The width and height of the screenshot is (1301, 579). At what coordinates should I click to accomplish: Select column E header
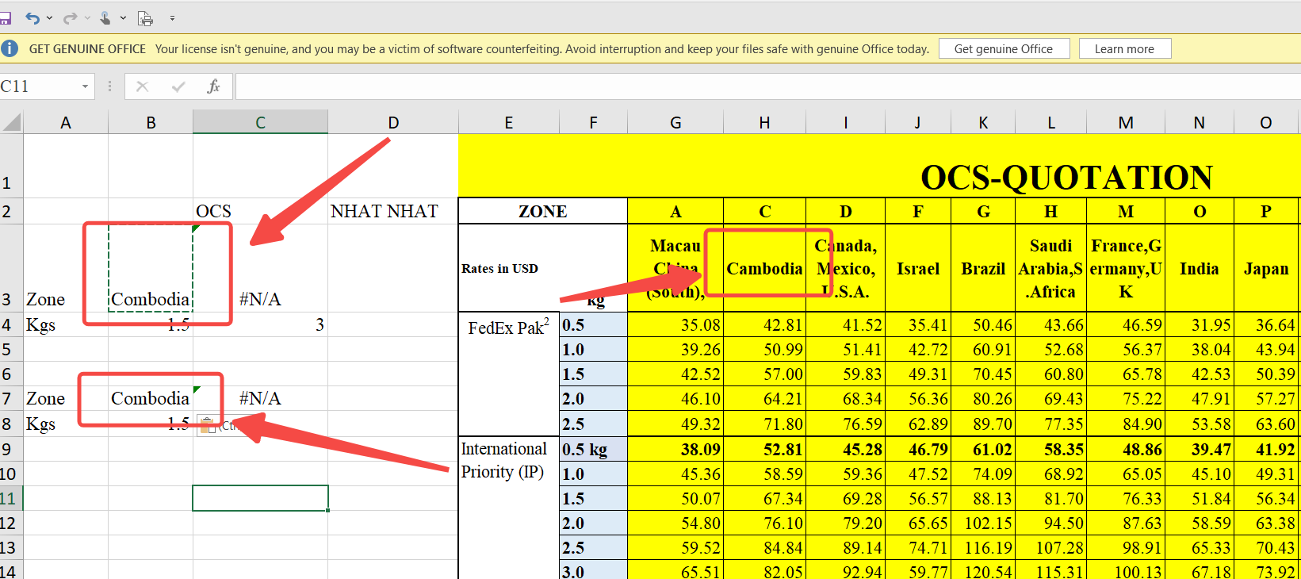pyautogui.click(x=509, y=122)
